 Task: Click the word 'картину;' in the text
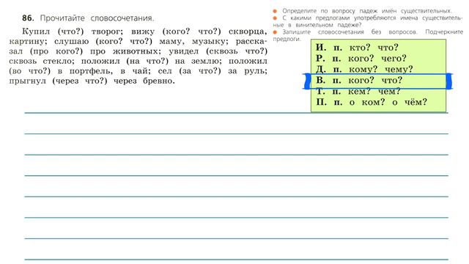point(28,41)
